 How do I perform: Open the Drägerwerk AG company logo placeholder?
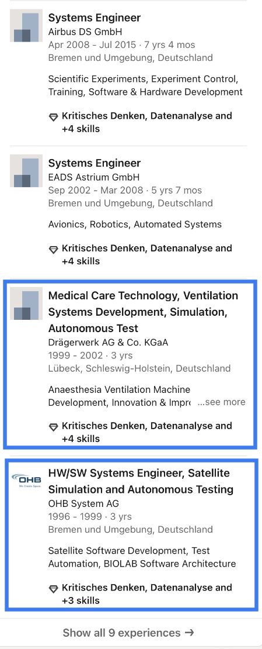click(x=26, y=303)
